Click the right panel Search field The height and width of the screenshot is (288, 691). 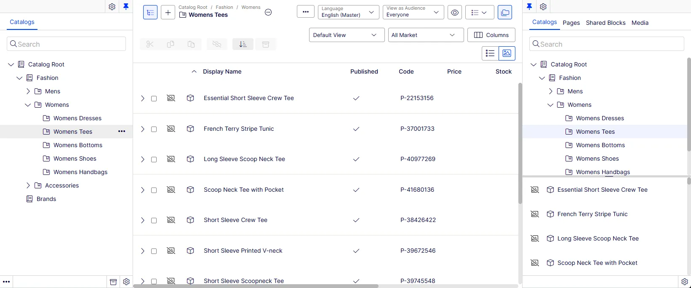pyautogui.click(x=606, y=44)
